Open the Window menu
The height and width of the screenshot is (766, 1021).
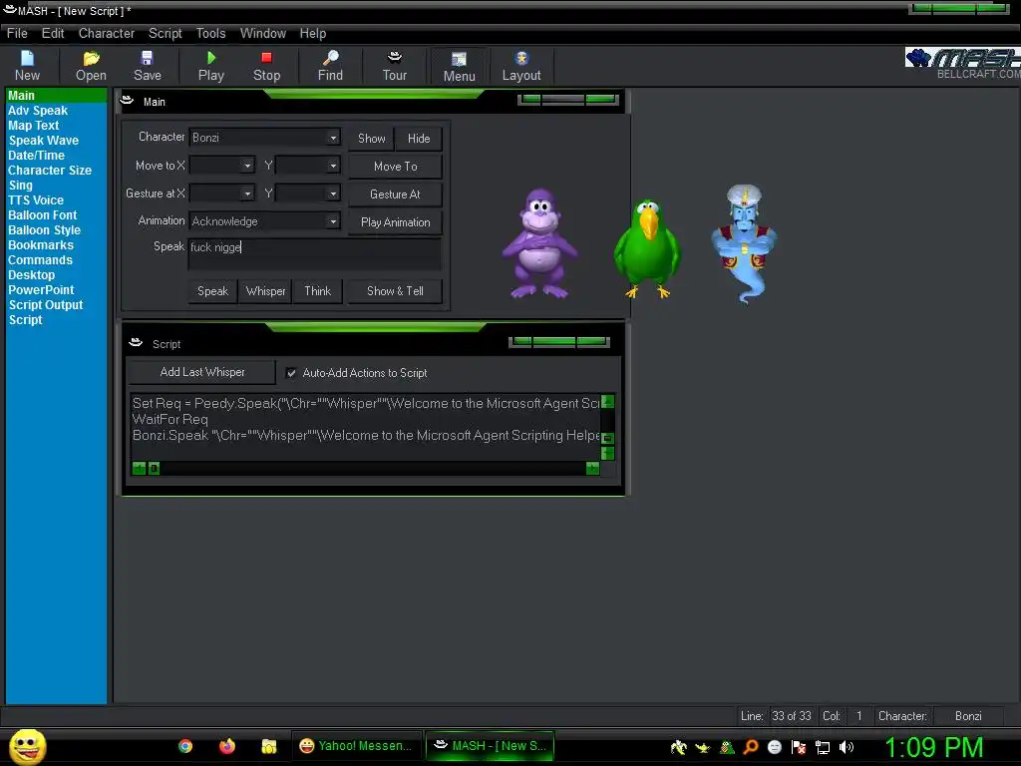(x=263, y=33)
